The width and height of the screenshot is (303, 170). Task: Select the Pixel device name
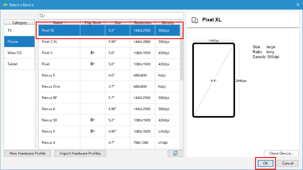tap(45, 64)
